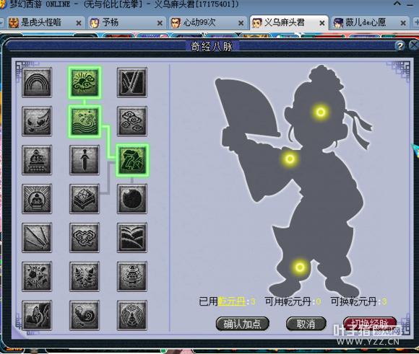Image resolution: width=419 pixels, height=354 pixels.
Task: Open the help question mark button
Action: click(399, 46)
